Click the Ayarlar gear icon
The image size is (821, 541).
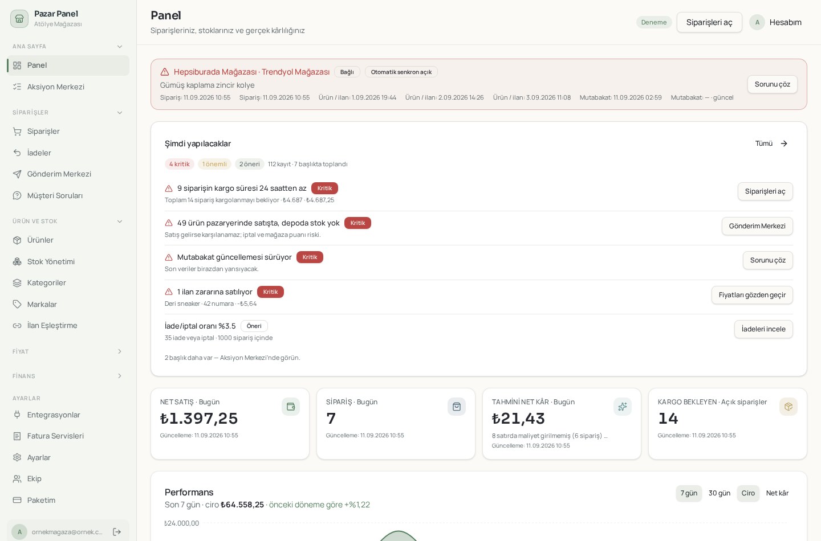coord(17,457)
